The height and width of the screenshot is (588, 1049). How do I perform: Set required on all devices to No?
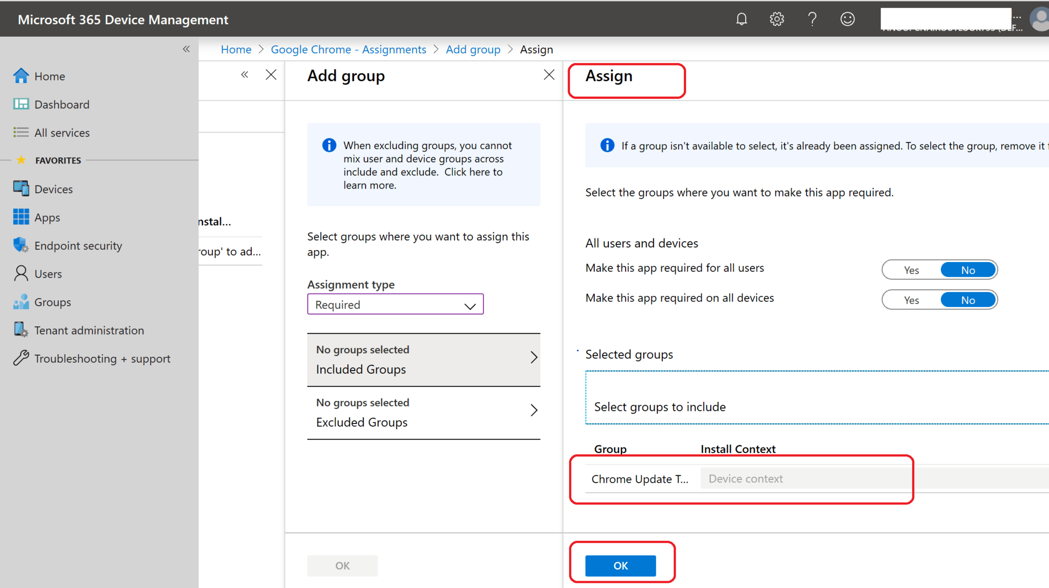[968, 300]
